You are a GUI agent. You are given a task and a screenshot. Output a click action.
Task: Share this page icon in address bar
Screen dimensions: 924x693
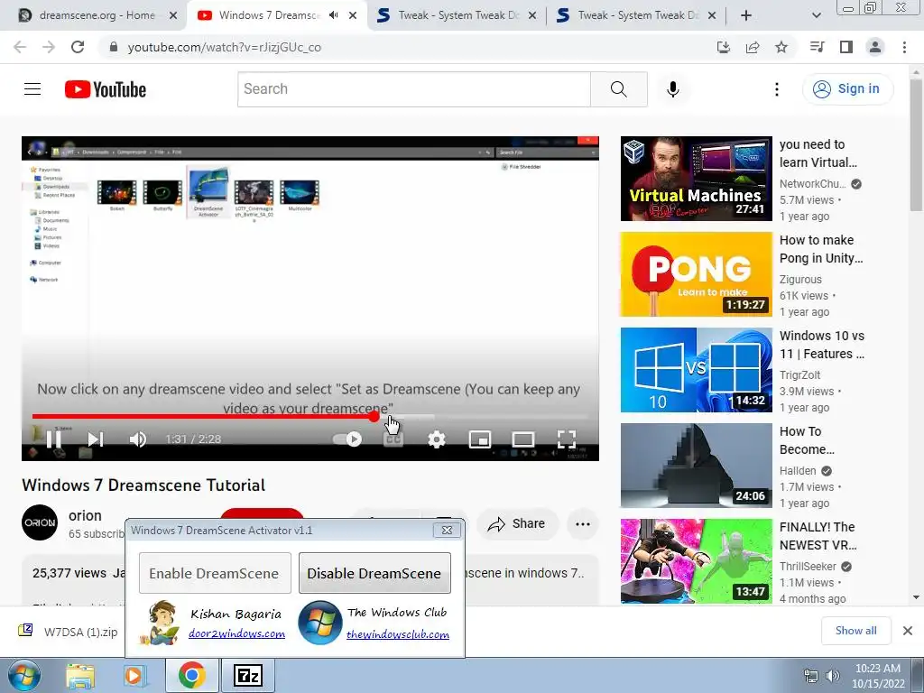coord(753,47)
